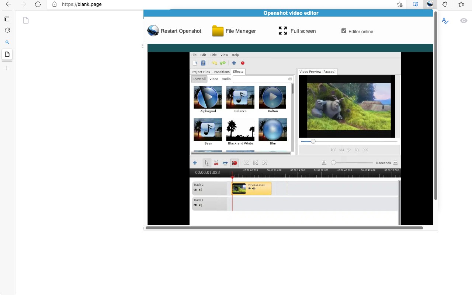
Task: Mute Track 2 speaker icon
Action: [x=200, y=190]
